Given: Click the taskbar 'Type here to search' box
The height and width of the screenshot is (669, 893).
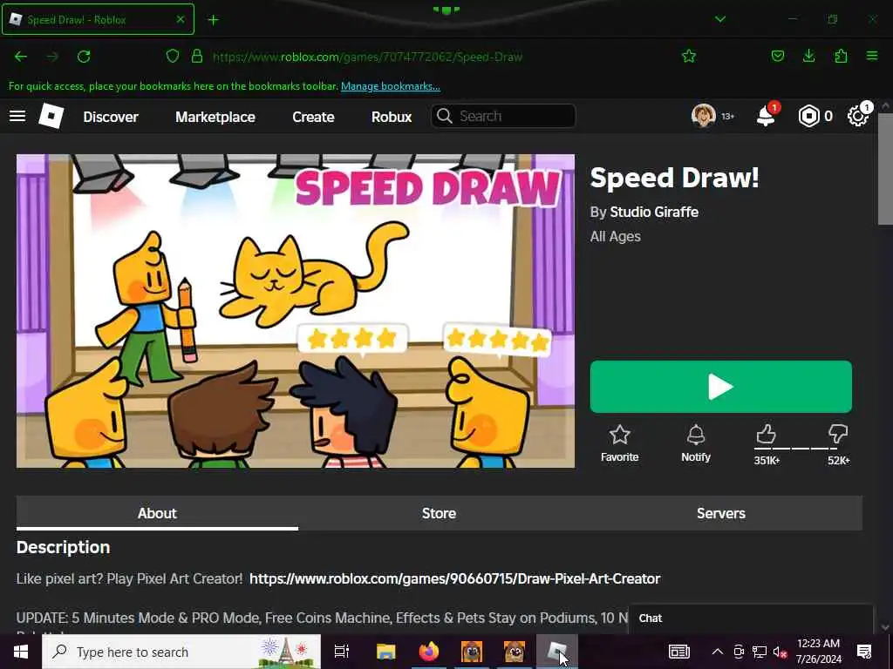Looking at the screenshot, I should pos(181,652).
